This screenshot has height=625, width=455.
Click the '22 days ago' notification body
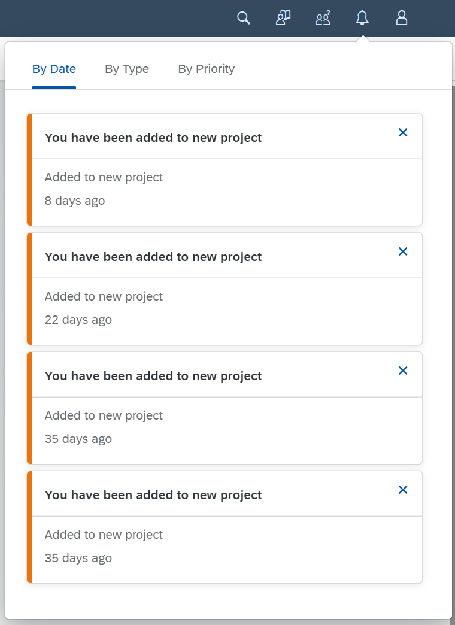click(227, 312)
